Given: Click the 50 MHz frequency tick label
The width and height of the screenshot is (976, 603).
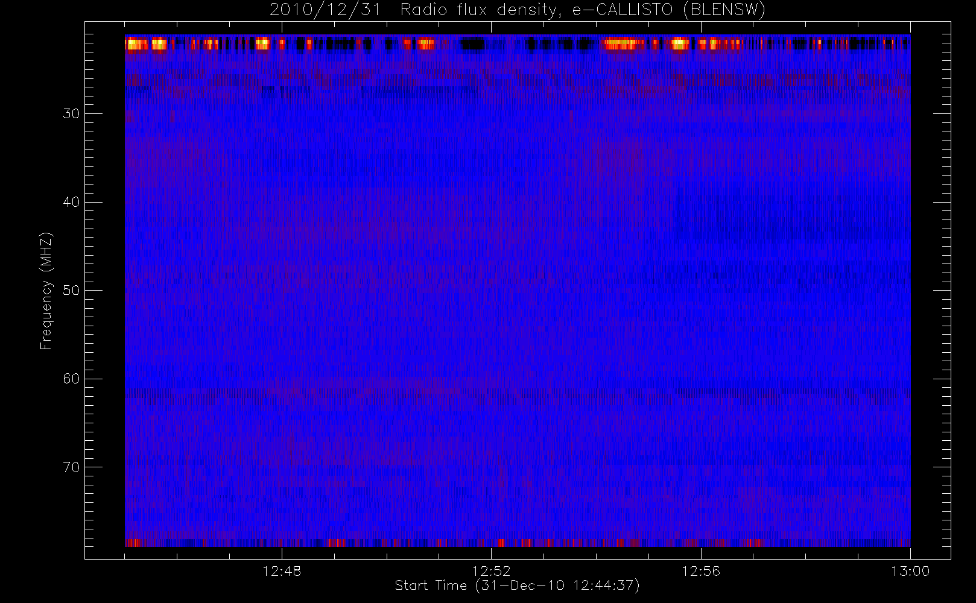Looking at the screenshot, I should (71, 290).
